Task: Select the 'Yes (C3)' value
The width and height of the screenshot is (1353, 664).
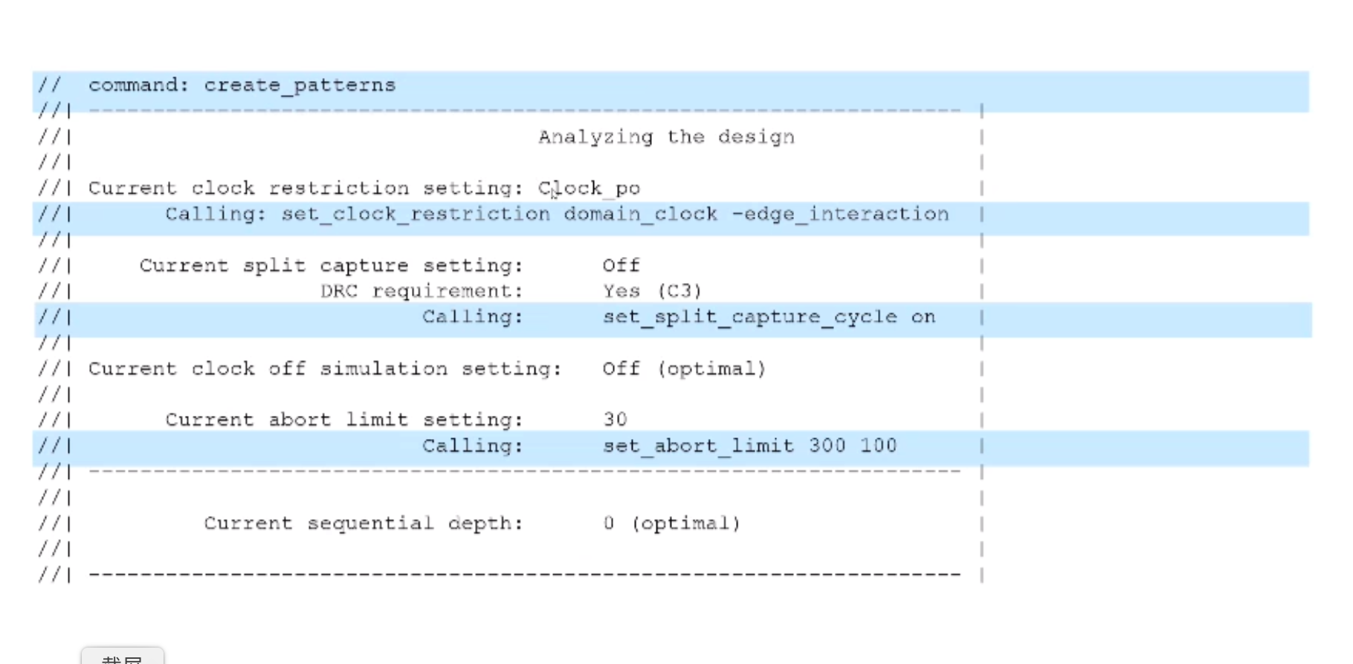Action: tap(653, 291)
